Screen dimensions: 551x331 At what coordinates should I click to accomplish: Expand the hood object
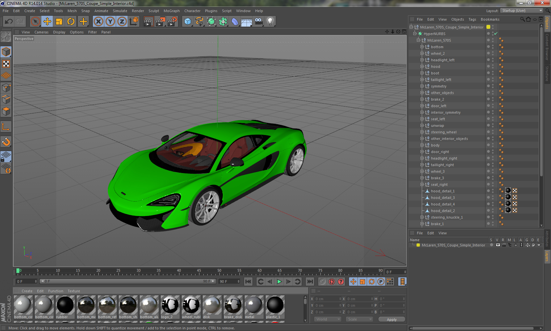coord(422,67)
